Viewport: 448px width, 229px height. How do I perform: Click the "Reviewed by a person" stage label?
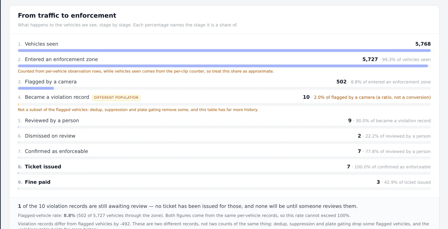coord(52,120)
